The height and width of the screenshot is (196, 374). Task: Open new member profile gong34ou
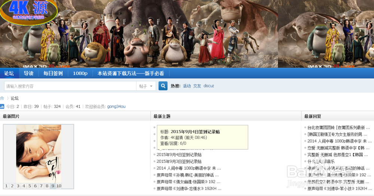[x=116, y=106]
